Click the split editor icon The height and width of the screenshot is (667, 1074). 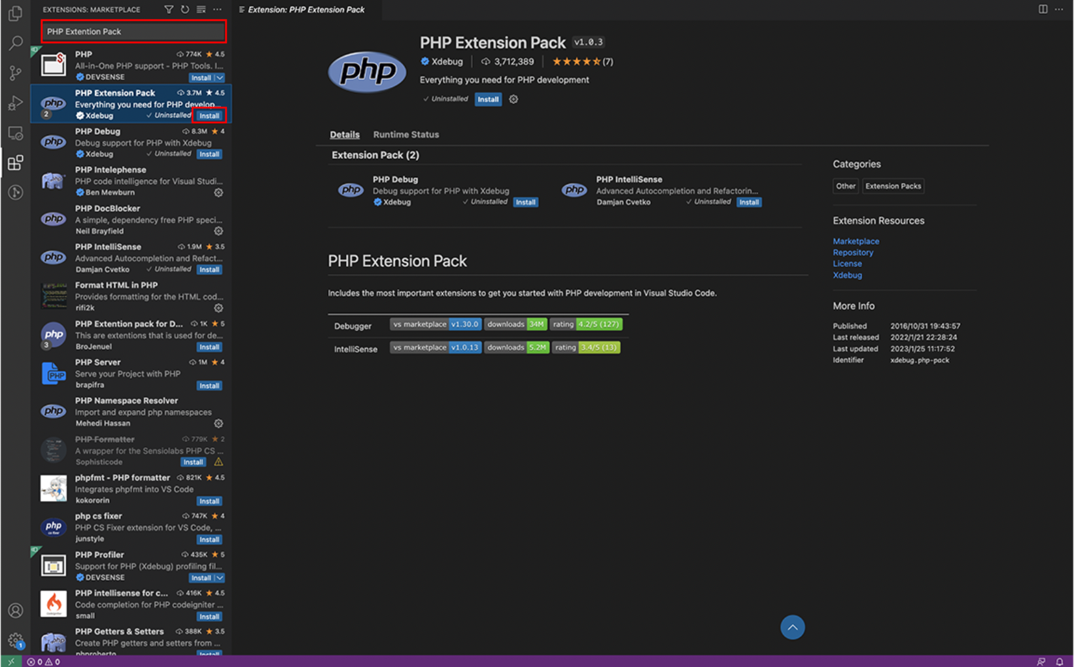tap(1043, 9)
